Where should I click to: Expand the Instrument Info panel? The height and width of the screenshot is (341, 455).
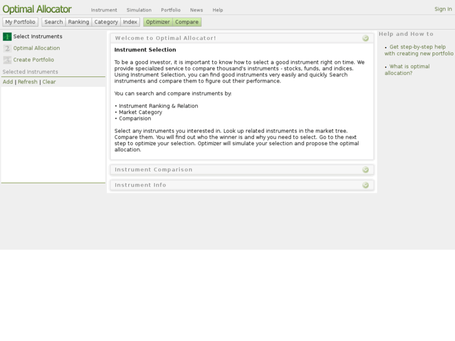[x=366, y=185]
